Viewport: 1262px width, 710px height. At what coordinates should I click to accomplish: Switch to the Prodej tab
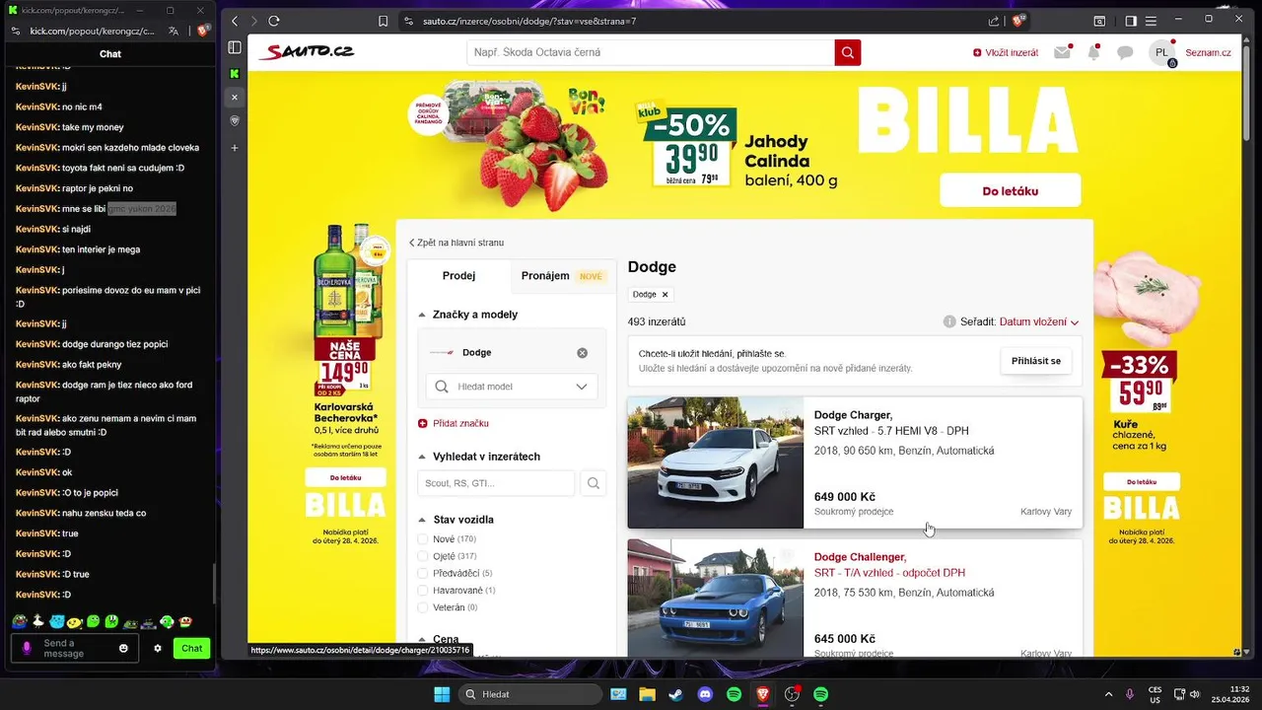(x=458, y=276)
